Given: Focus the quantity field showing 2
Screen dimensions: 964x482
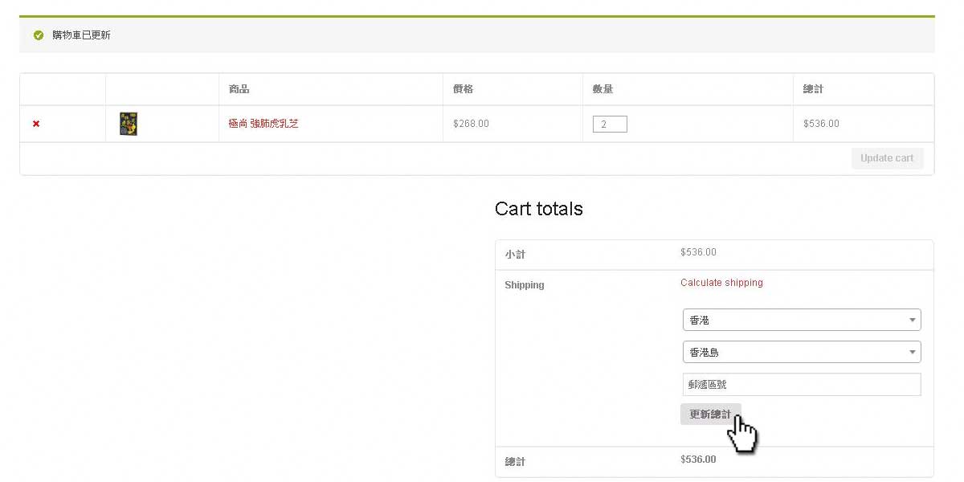Looking at the screenshot, I should 610,125.
